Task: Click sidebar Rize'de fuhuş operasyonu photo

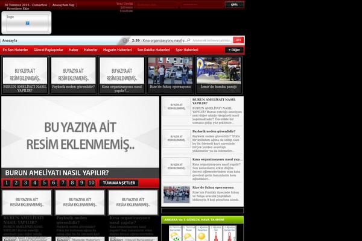Action: [x=176, y=195]
